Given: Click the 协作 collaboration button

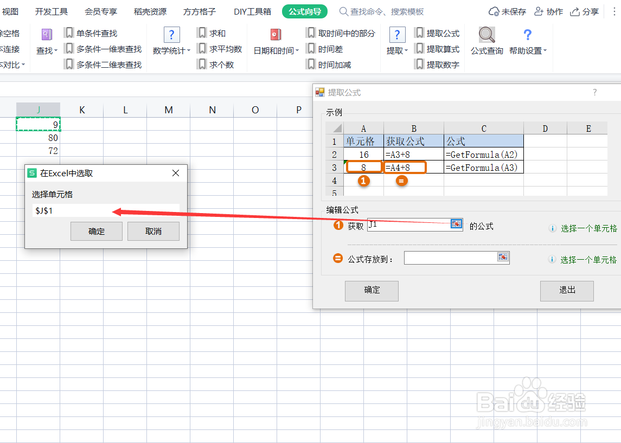Looking at the screenshot, I should coord(548,11).
